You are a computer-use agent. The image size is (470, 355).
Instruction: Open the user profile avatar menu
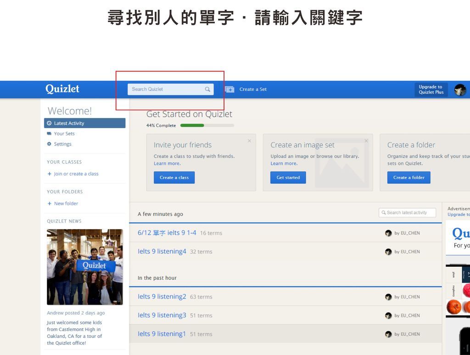click(x=460, y=90)
